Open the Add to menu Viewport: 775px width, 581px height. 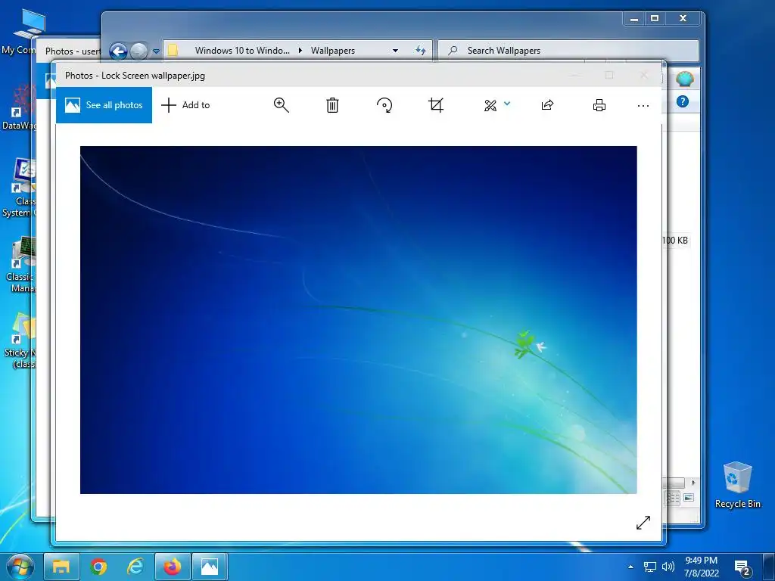click(186, 104)
